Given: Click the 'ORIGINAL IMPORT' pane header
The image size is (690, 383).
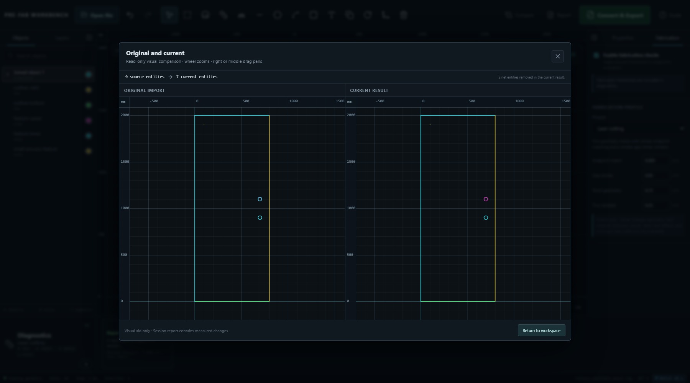Looking at the screenshot, I should [x=145, y=90].
